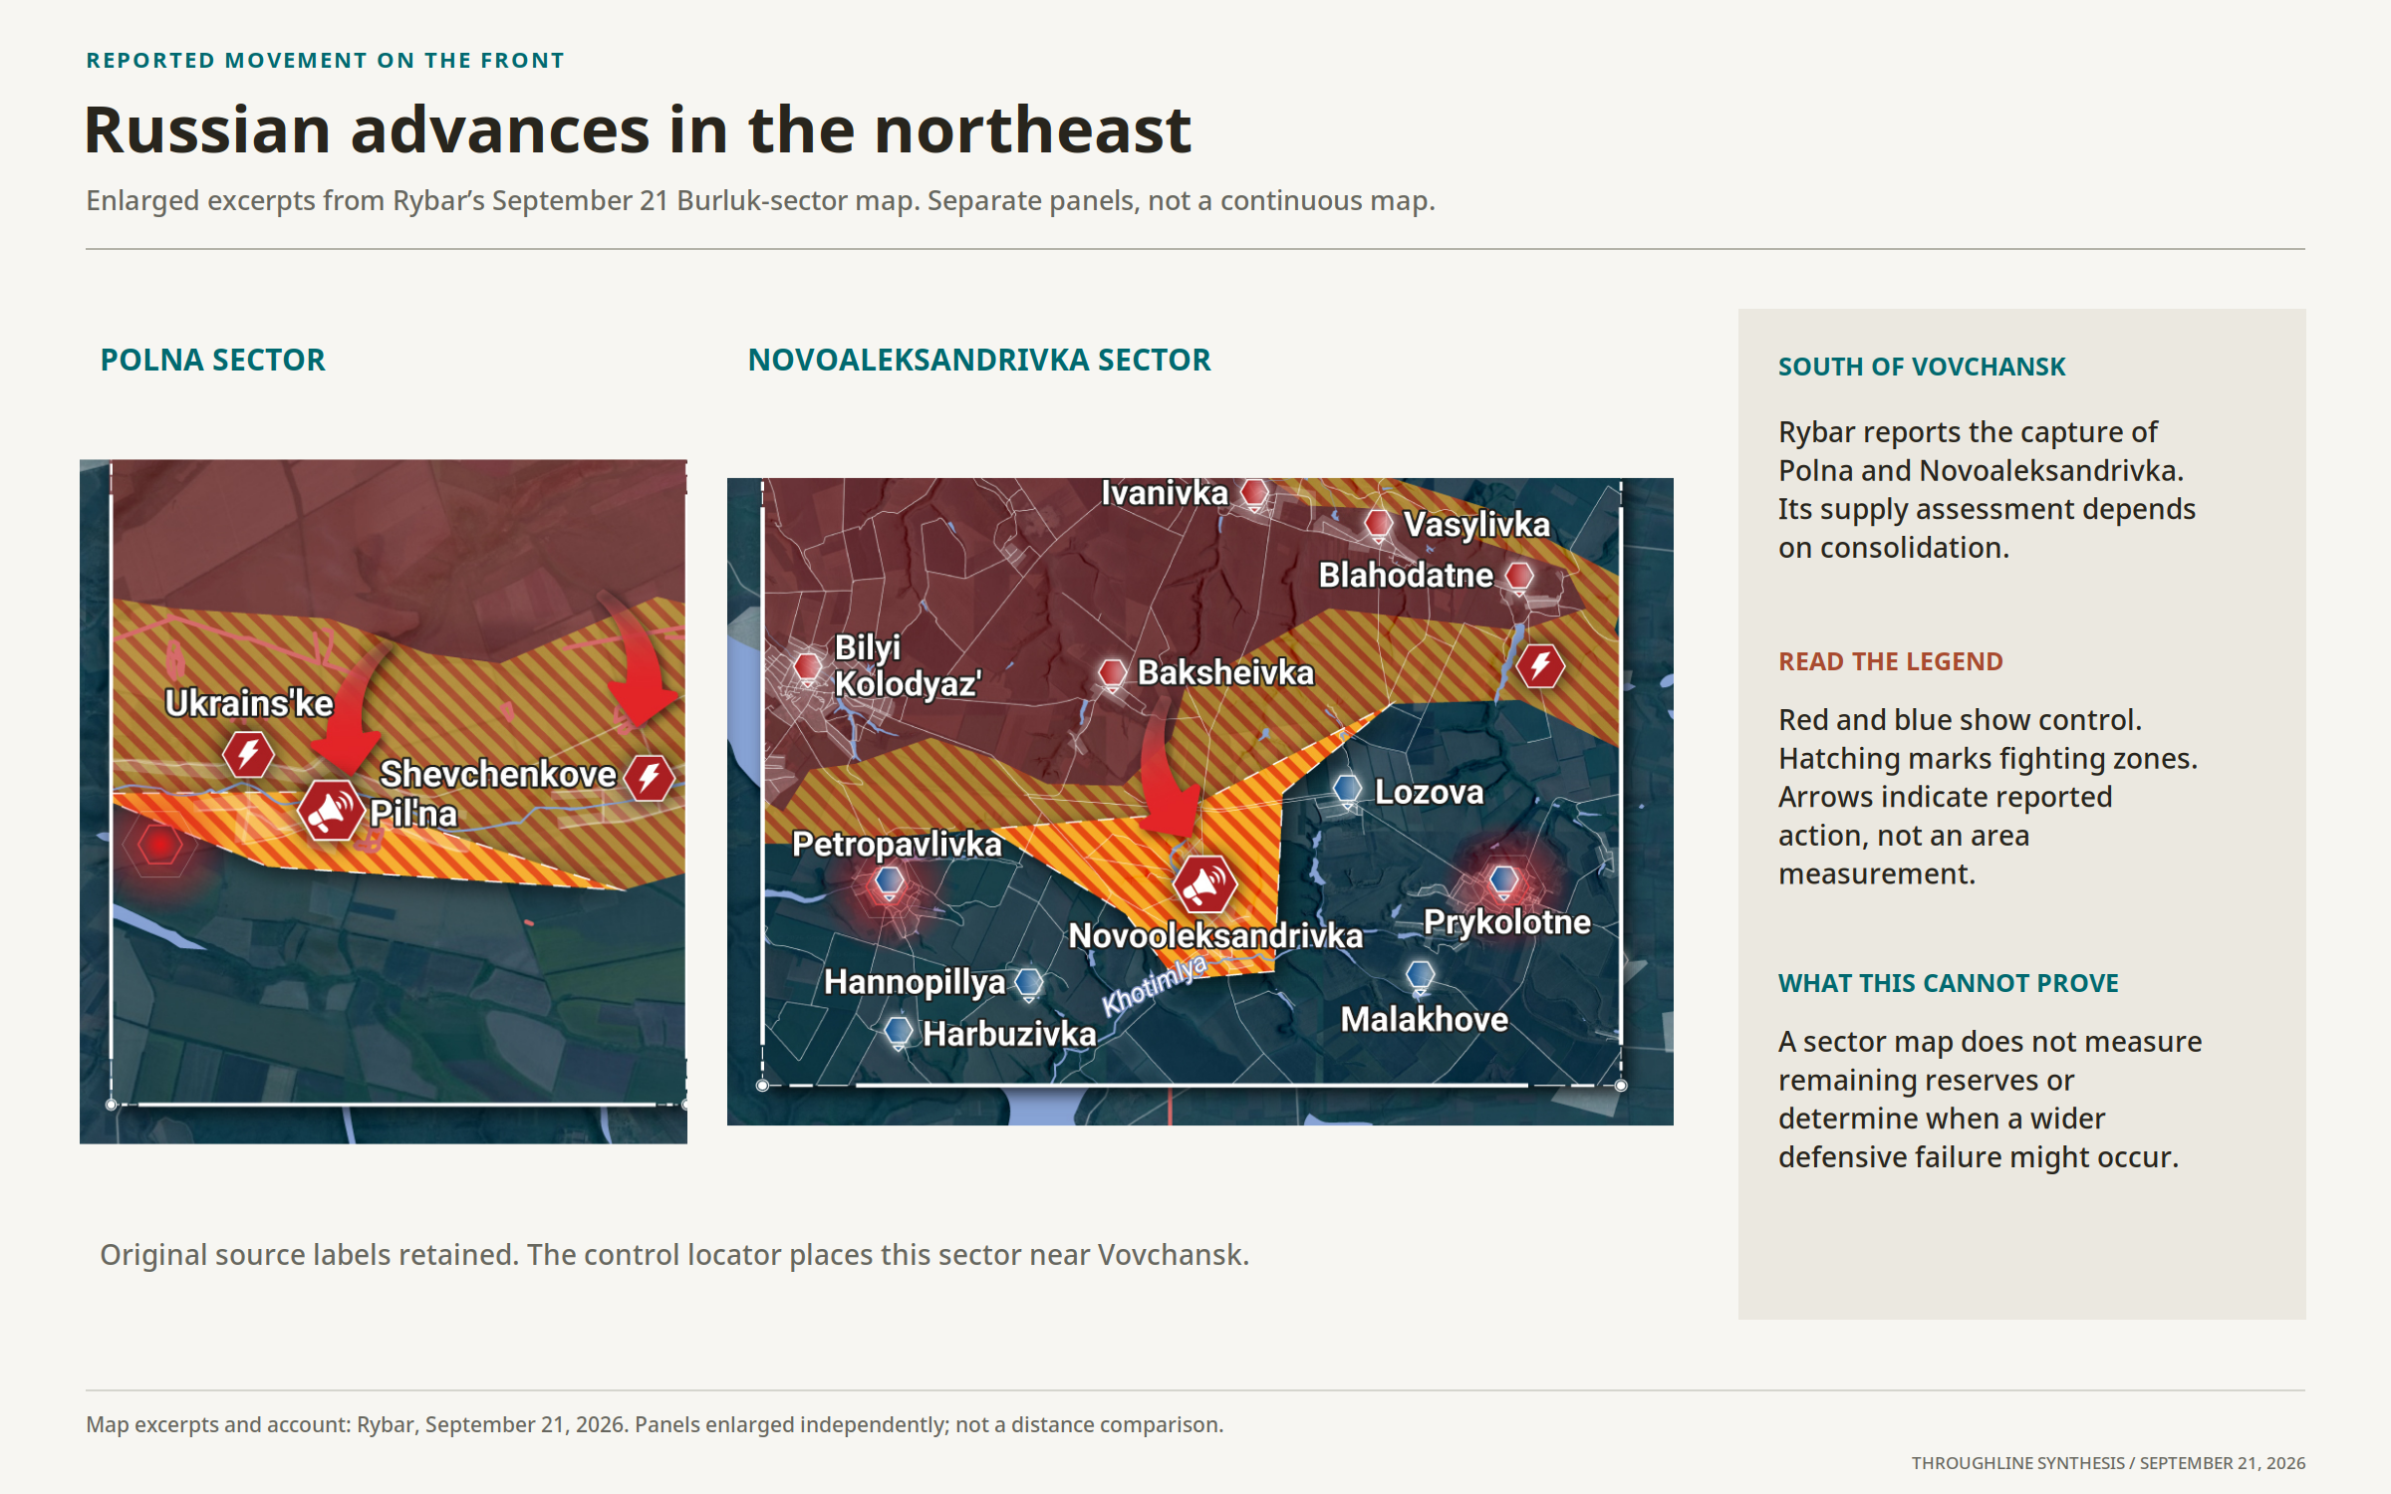Click the Shevchenkove map label
The image size is (2391, 1494).
click(x=498, y=774)
